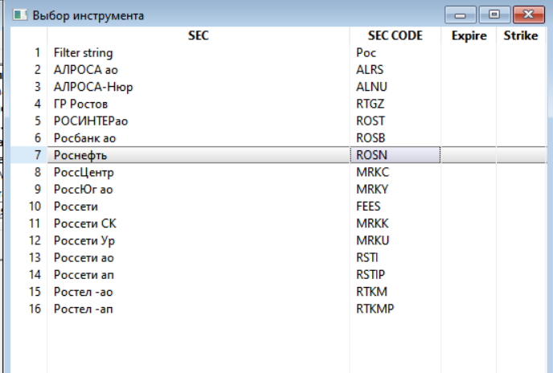Click the ROSN code cell
The height and width of the screenshot is (373, 553).
tap(395, 155)
